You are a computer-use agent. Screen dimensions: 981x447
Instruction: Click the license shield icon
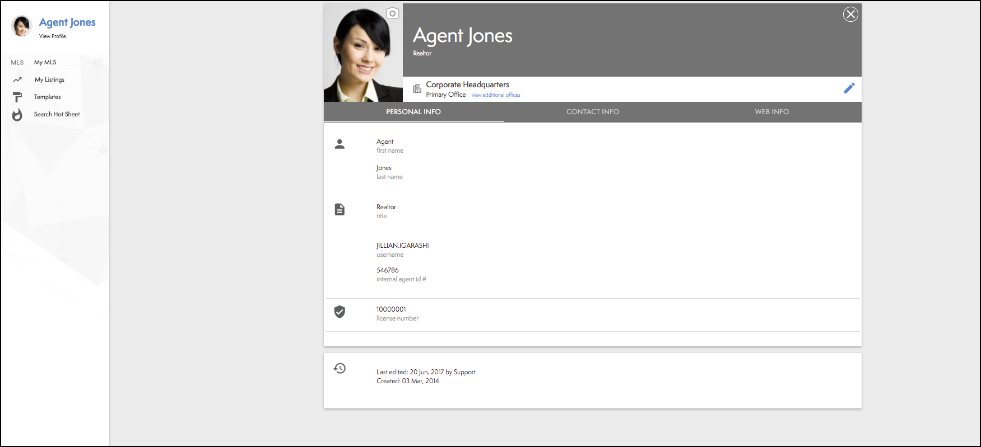[340, 312]
